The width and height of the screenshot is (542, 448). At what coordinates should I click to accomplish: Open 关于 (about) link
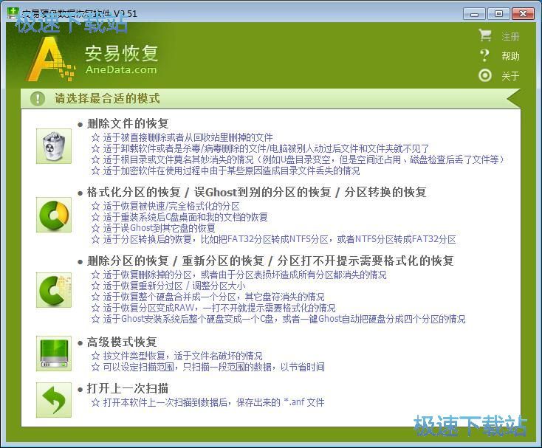click(x=510, y=75)
